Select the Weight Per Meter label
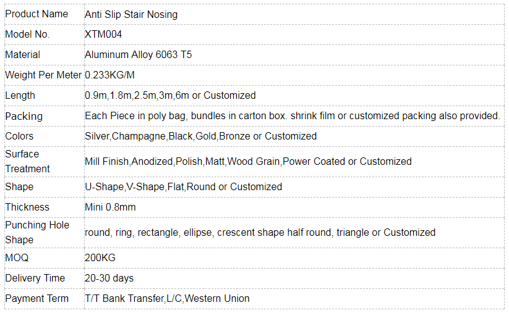509x313 pixels. pyautogui.click(x=43, y=75)
